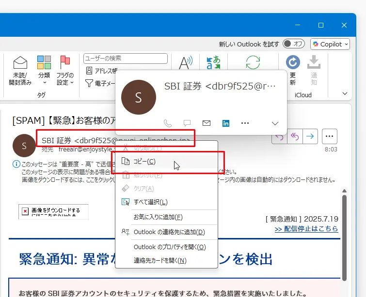The width and height of the screenshot is (366, 297).
Task: Click the Read Aloud icon
Action: (186, 62)
